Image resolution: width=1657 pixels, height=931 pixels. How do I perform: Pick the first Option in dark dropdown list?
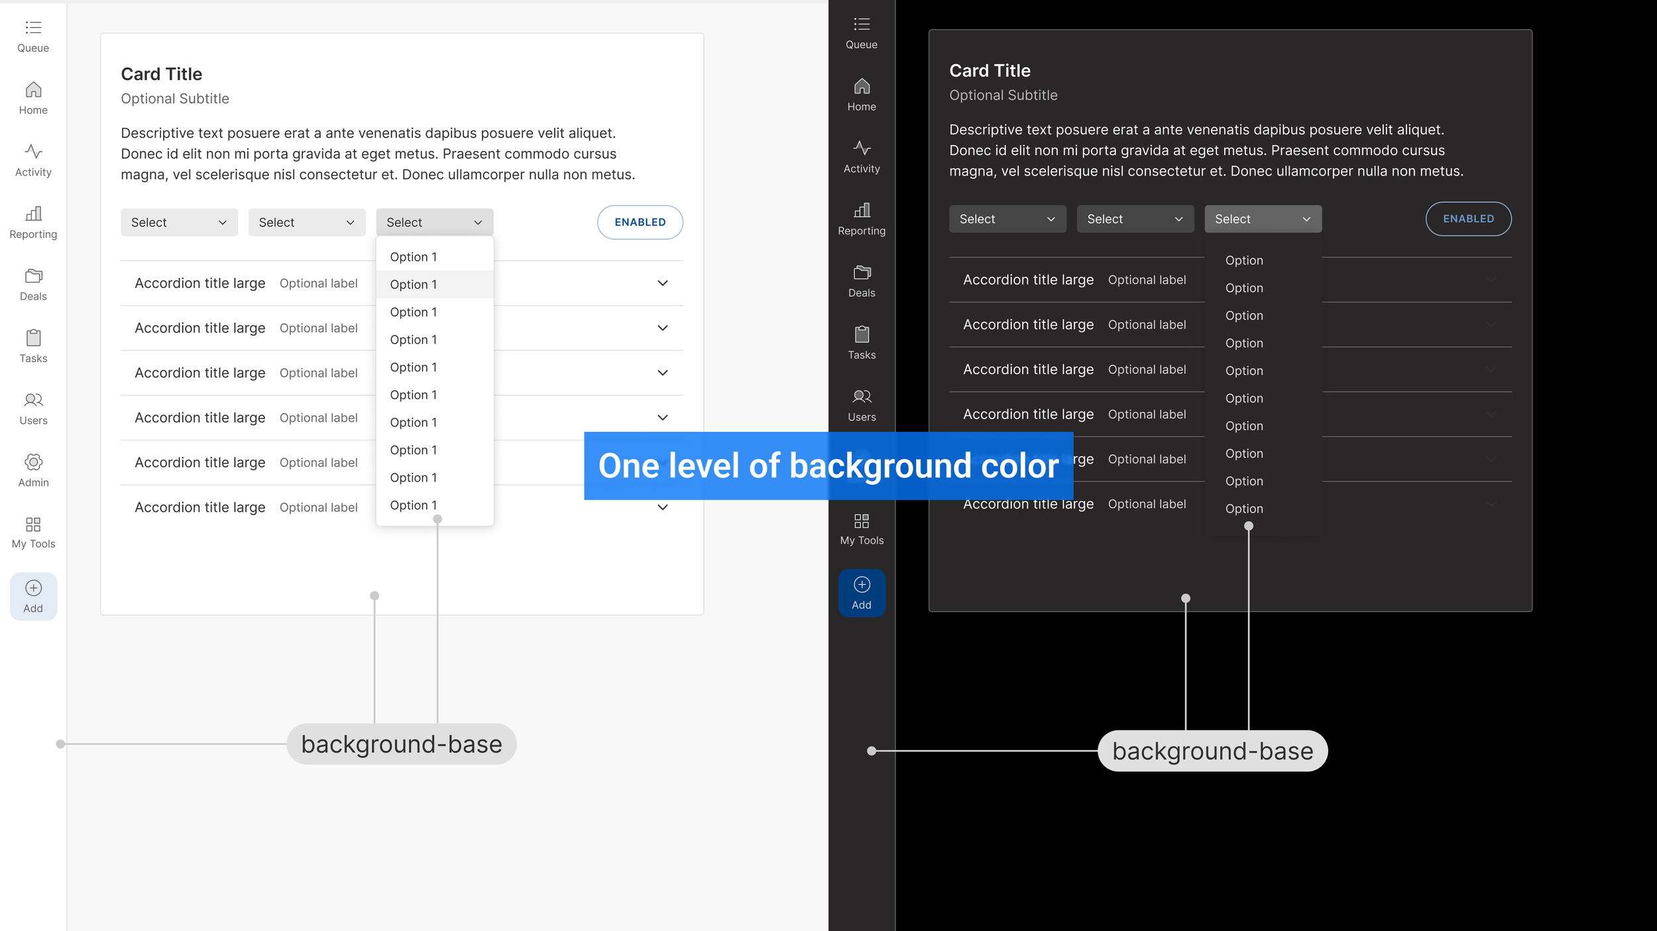[1244, 260]
